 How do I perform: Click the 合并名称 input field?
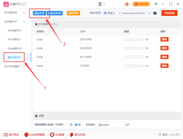[x=111, y=125]
